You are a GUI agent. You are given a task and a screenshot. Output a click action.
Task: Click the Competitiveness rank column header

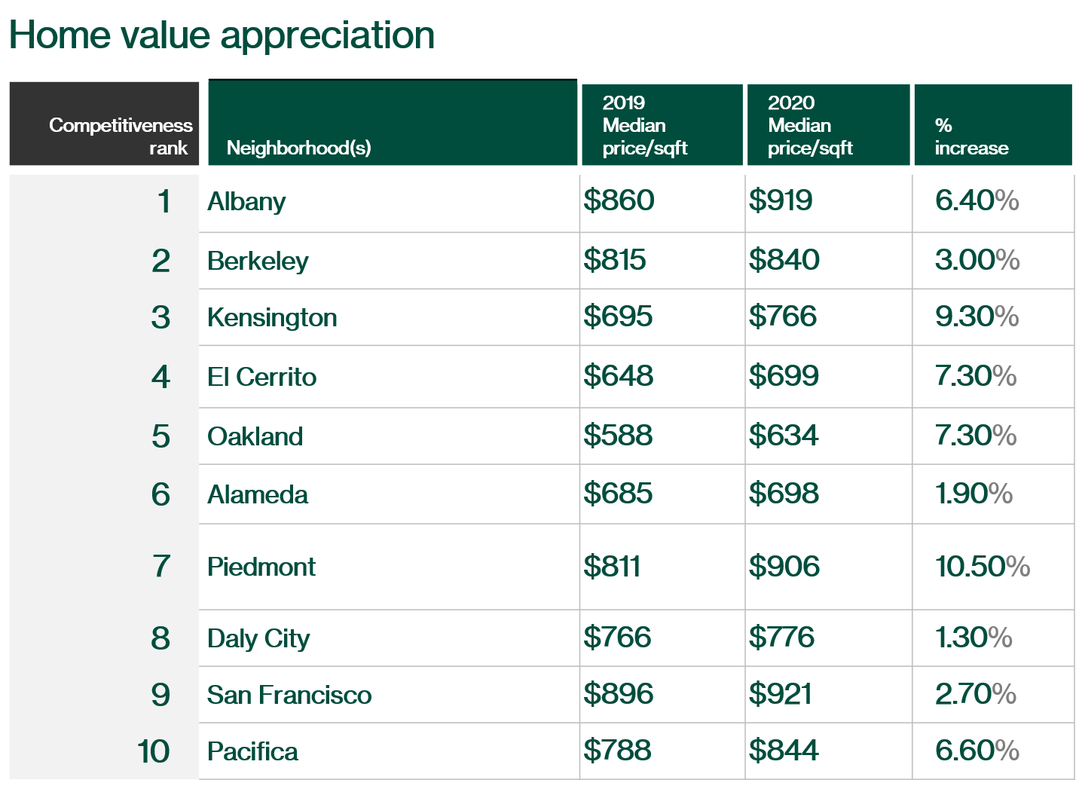[104, 124]
